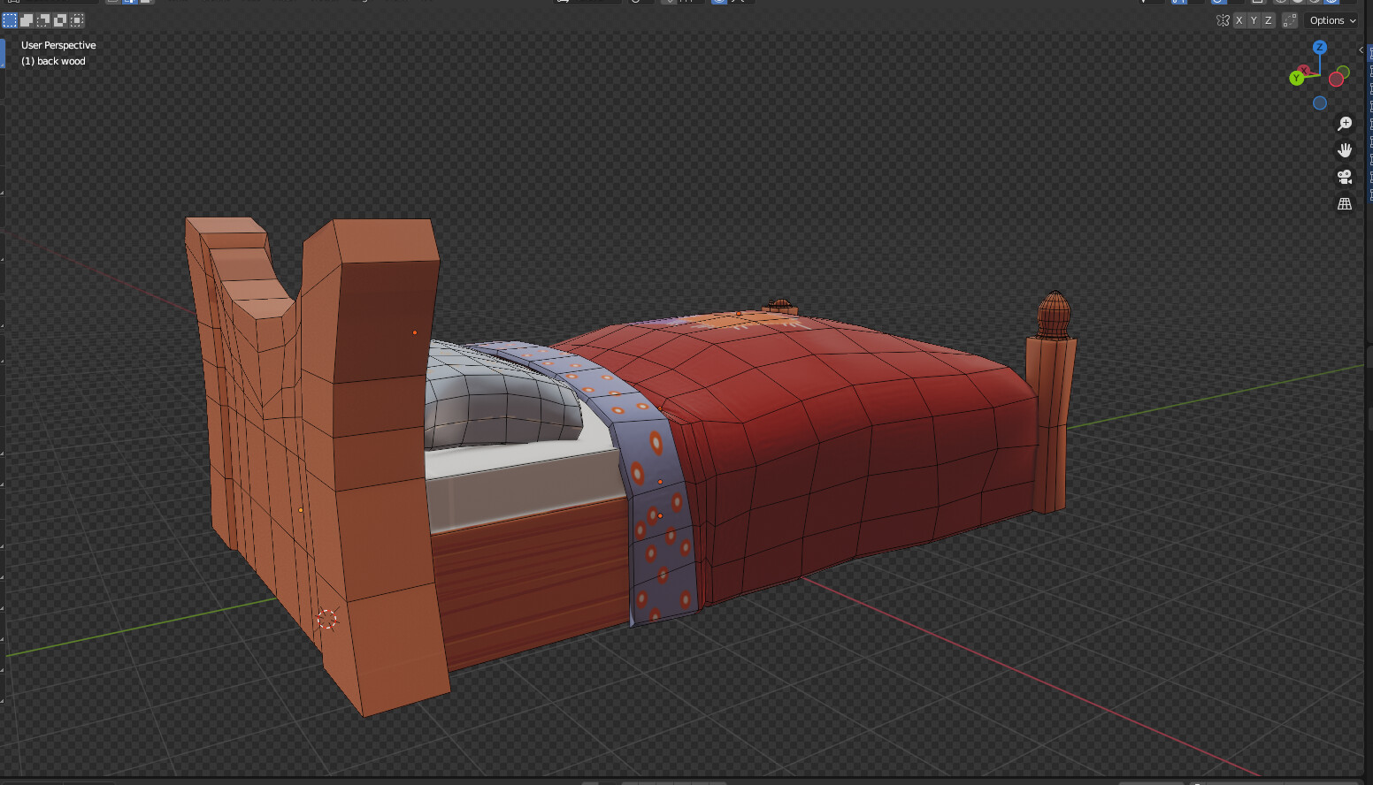
Task: Switch to camera view using the camera icon
Action: pyautogui.click(x=1345, y=177)
